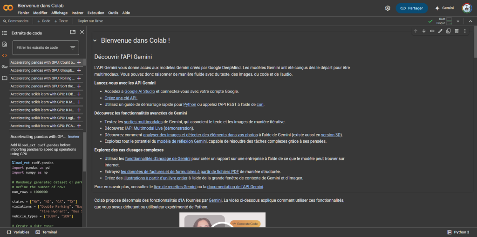Open the Modifier menu
Screen dimensions: 477x237
[40, 13]
